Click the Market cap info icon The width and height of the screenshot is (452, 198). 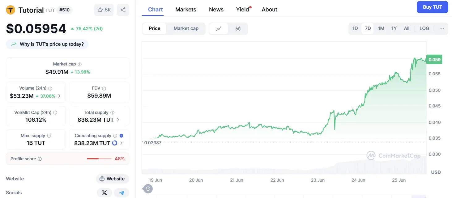(x=79, y=64)
